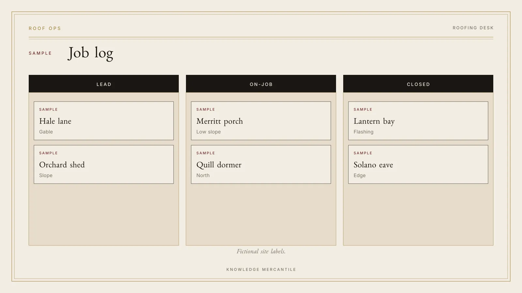The image size is (522, 293).
Task: Click the KNOWLEDGE MERCANTILE footer text
Action: 261,270
